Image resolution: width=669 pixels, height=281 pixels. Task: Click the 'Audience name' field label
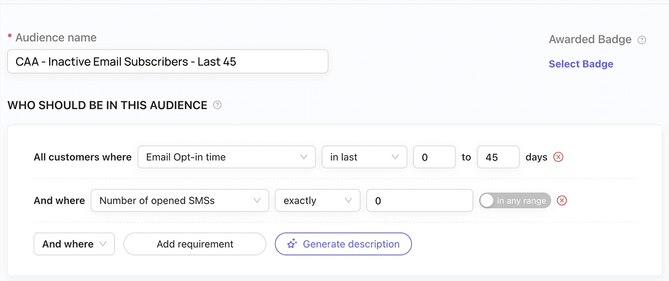(55, 38)
